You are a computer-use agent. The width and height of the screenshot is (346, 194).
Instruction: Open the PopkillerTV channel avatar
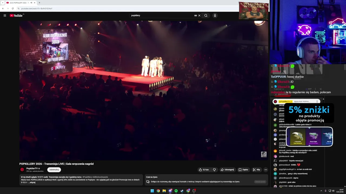pyautogui.click(x=22, y=170)
